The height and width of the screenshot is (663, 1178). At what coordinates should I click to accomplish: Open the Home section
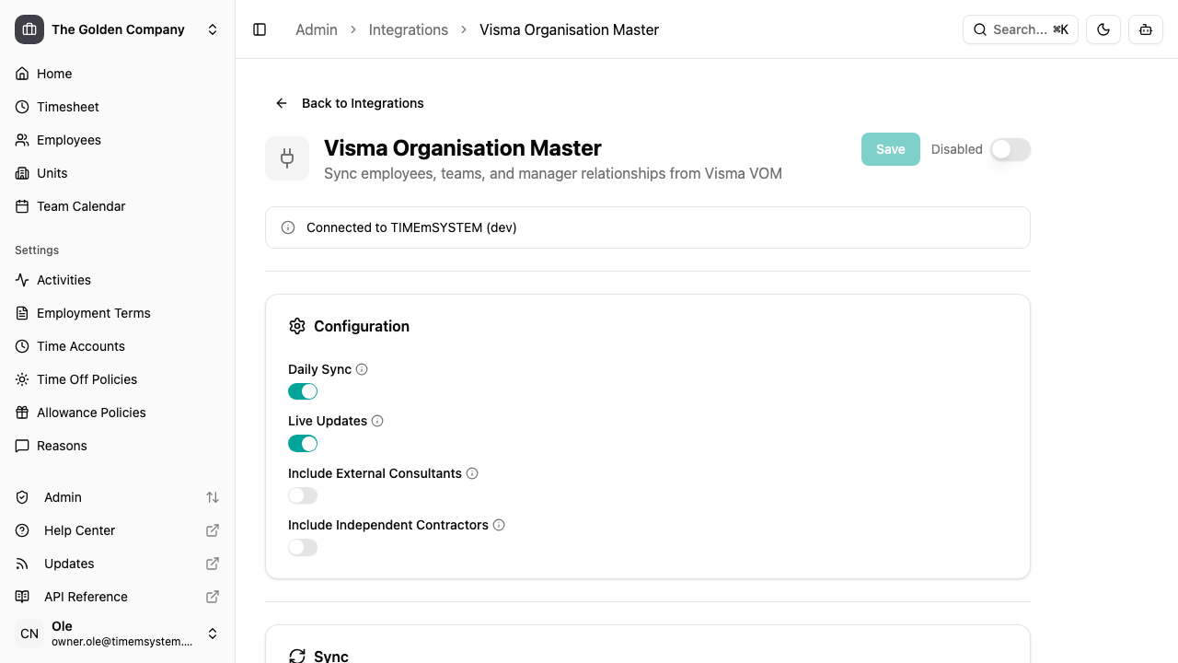[53, 74]
